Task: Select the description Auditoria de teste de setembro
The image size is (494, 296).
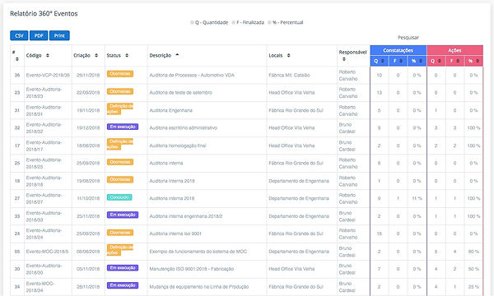Action: click(181, 92)
